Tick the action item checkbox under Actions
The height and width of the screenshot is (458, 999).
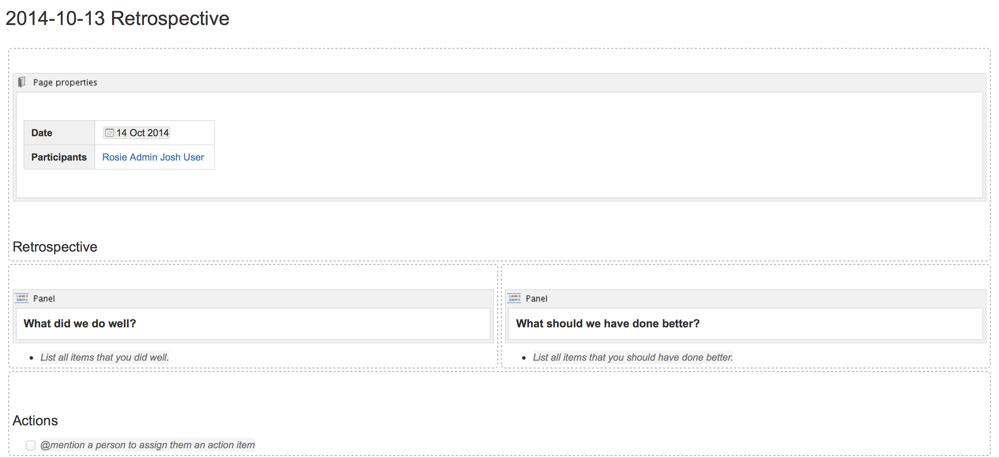pyautogui.click(x=31, y=445)
